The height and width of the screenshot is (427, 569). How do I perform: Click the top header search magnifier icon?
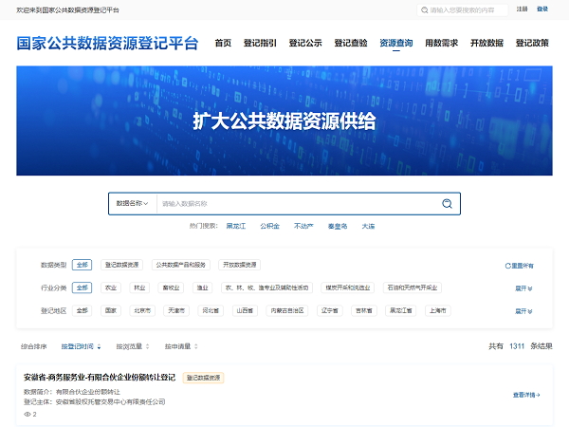tap(423, 9)
